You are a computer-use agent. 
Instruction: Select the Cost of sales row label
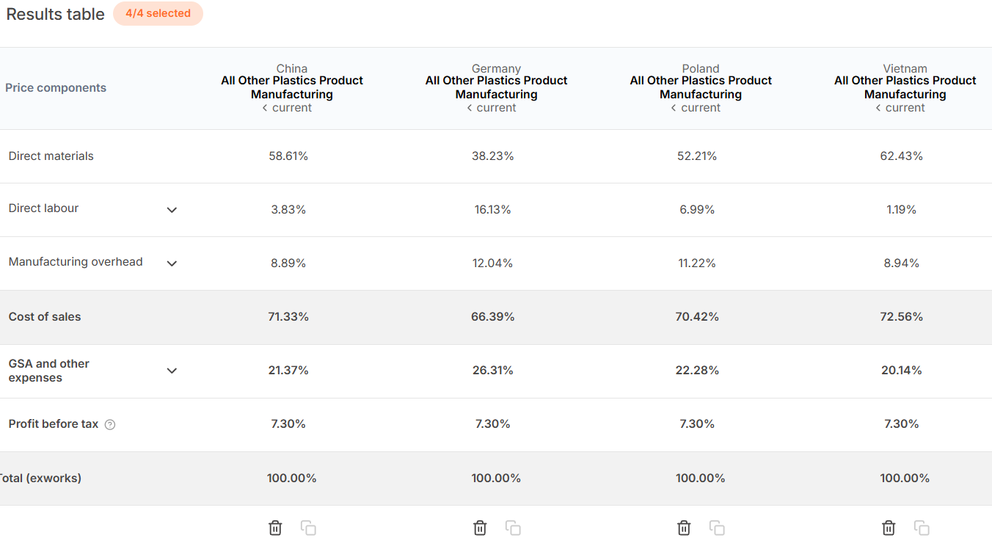click(x=45, y=317)
